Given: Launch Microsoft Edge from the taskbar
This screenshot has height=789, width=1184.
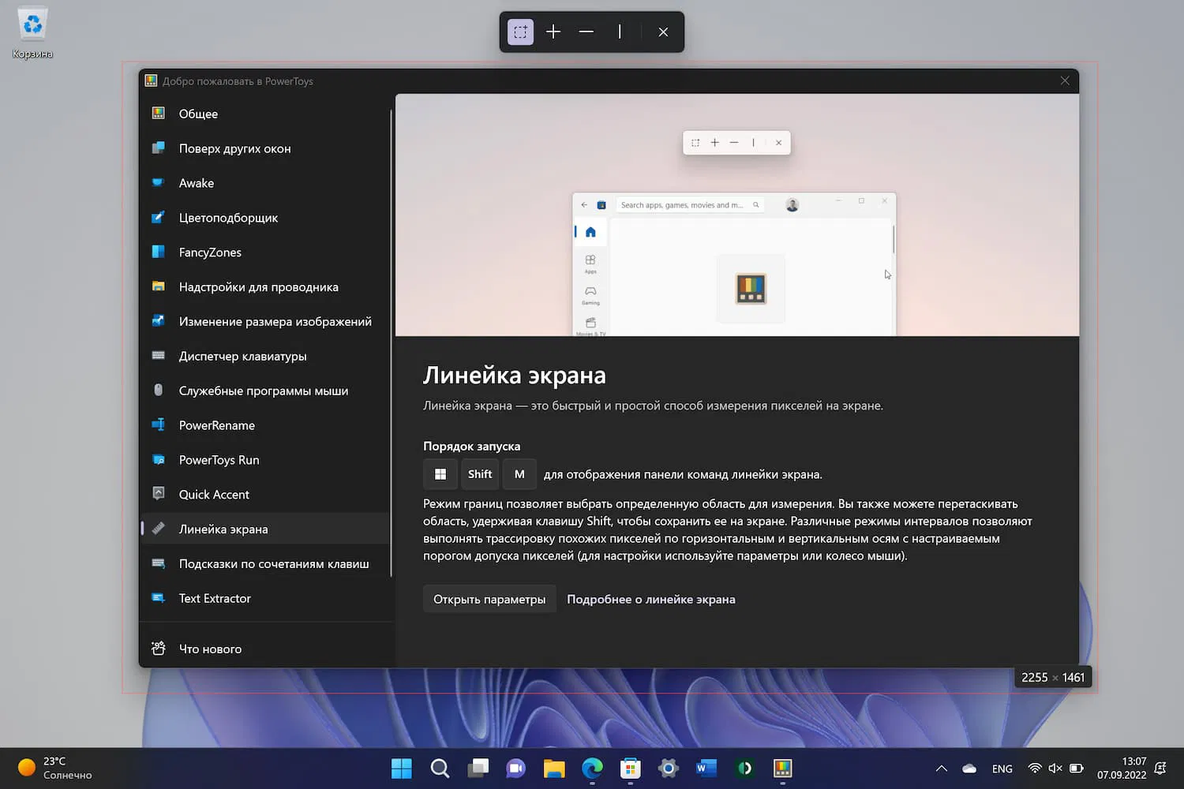Looking at the screenshot, I should [592, 768].
